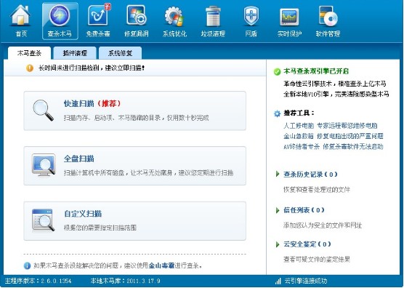Click the 木马查杀双引擎已开启 heading

pos(316,71)
